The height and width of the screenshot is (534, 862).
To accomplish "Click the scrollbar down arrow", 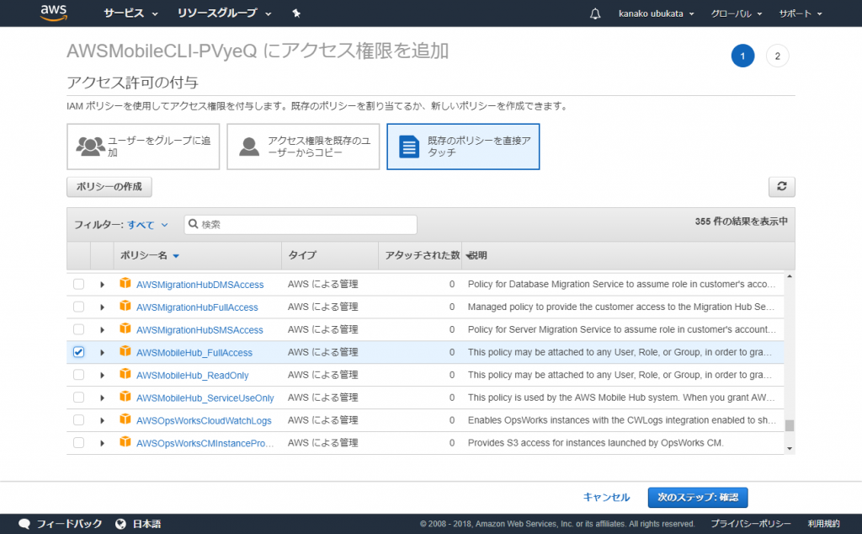I will coord(790,449).
